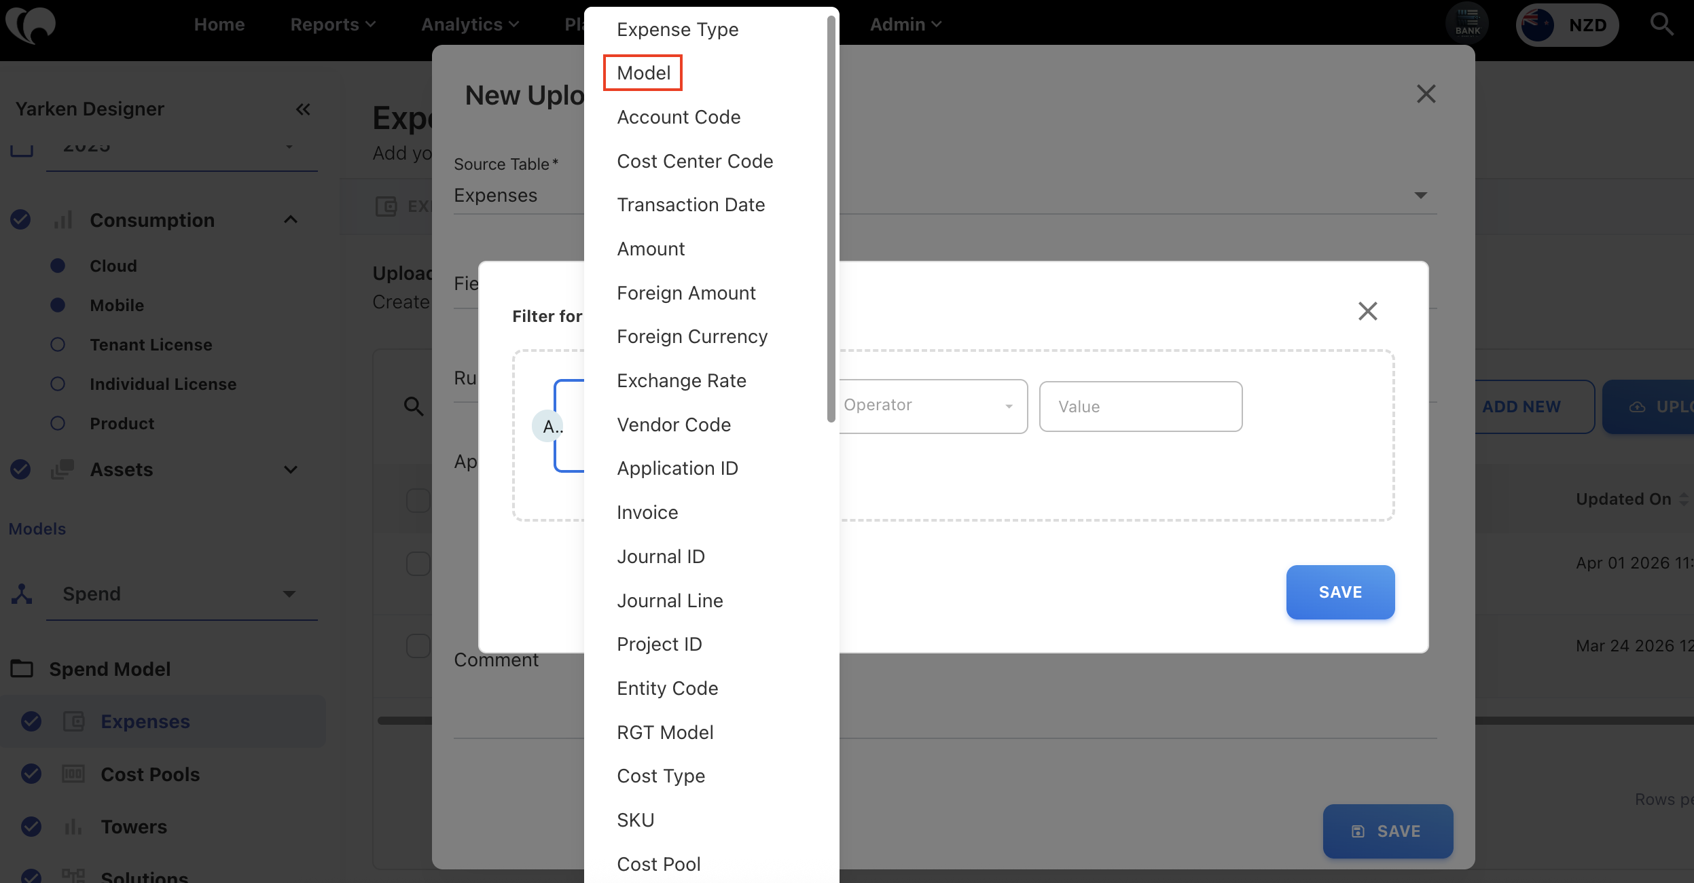Open the Operator dropdown
This screenshot has height=883, width=1694.
(x=931, y=406)
